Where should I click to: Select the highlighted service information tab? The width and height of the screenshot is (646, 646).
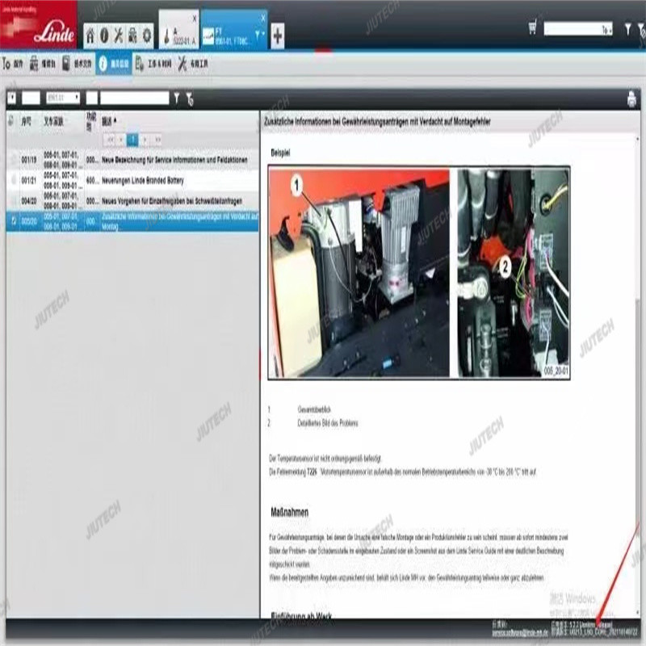coord(114,64)
